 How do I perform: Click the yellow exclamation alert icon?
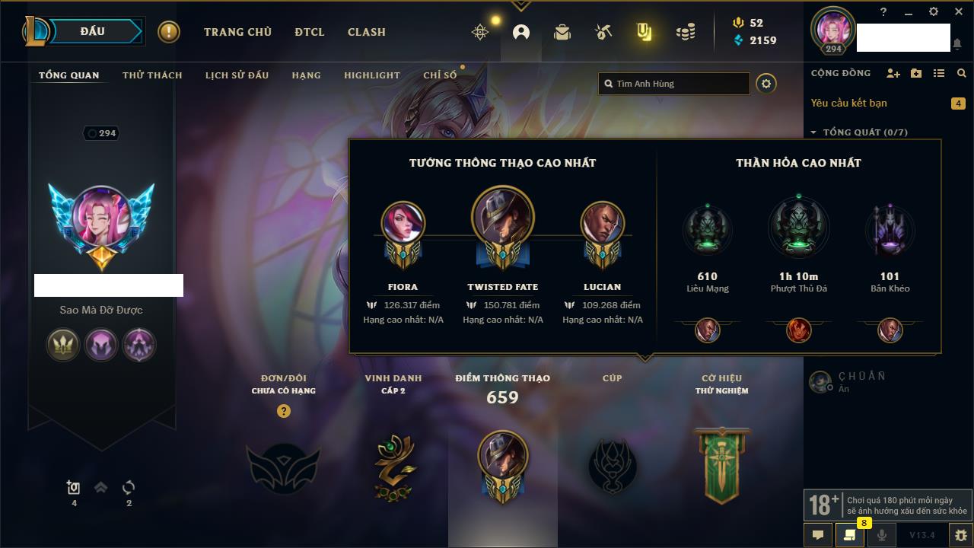[169, 32]
